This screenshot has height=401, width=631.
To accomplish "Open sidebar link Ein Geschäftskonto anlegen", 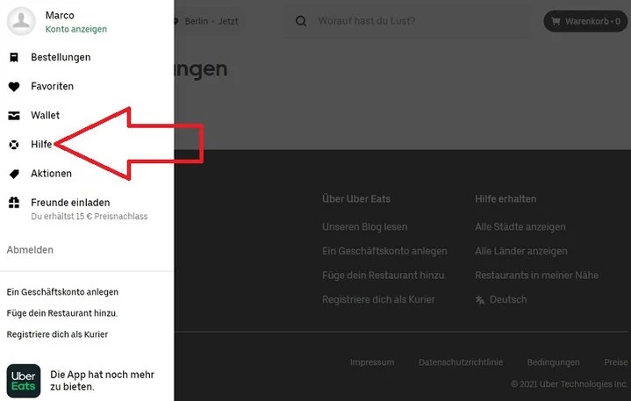I will [x=62, y=292].
